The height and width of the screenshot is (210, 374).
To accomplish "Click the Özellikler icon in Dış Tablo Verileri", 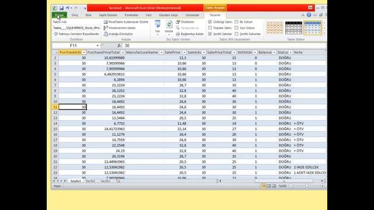I will tap(178, 22).
